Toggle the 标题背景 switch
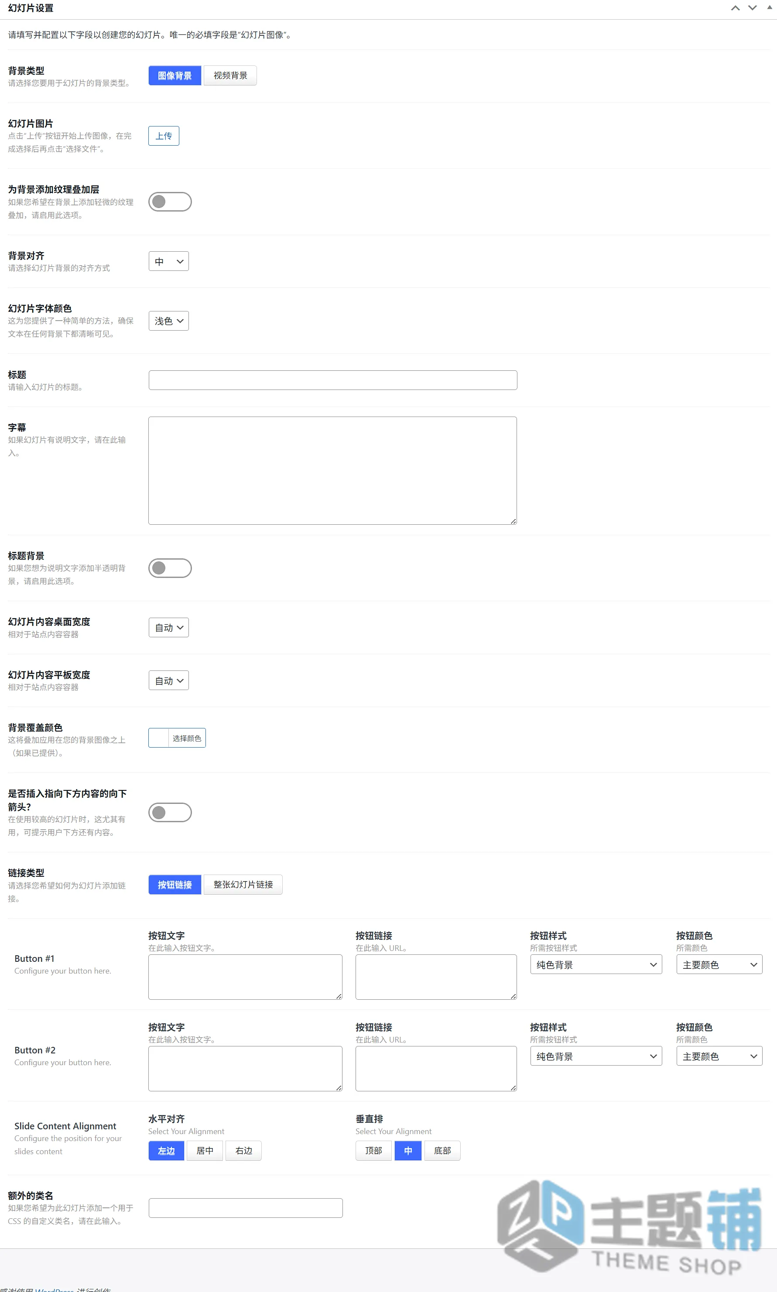The width and height of the screenshot is (777, 1292). (x=170, y=568)
